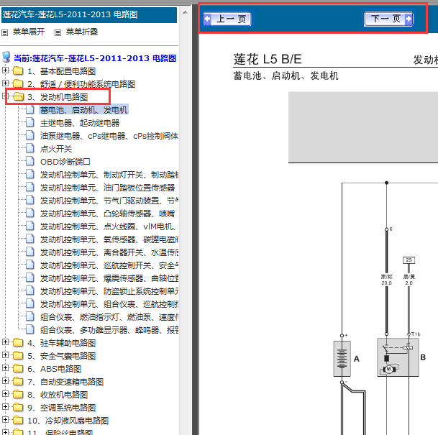Open the current root 莲花L5-2011-2013 电路图 link
Viewport: 438px width, 435px height.
pos(95,58)
